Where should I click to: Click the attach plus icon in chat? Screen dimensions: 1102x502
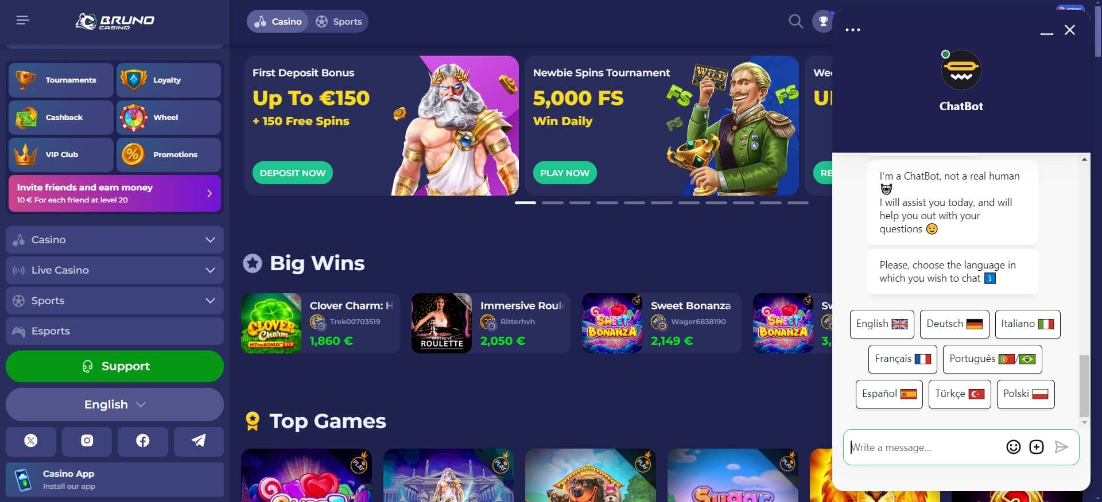(x=1037, y=447)
